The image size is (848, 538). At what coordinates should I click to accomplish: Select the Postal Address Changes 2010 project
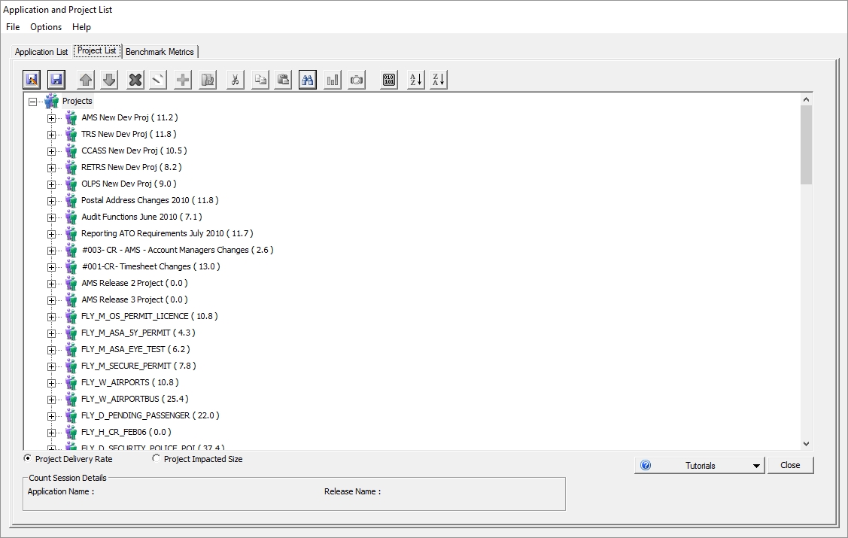coord(149,200)
